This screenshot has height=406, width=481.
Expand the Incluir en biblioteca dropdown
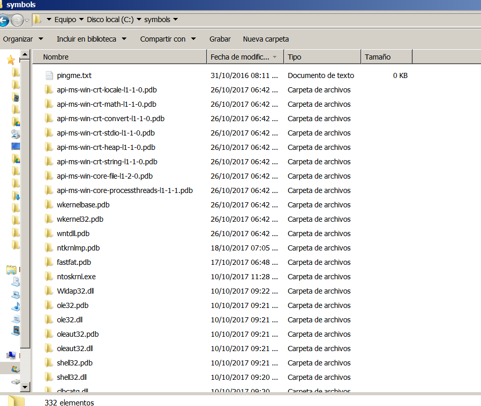click(91, 39)
